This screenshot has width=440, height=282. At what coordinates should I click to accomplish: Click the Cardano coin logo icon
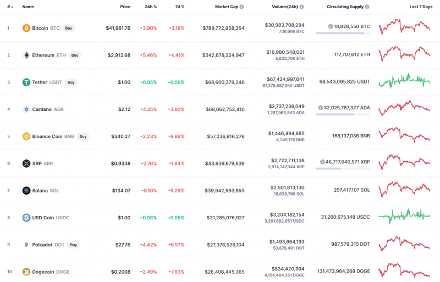point(26,109)
